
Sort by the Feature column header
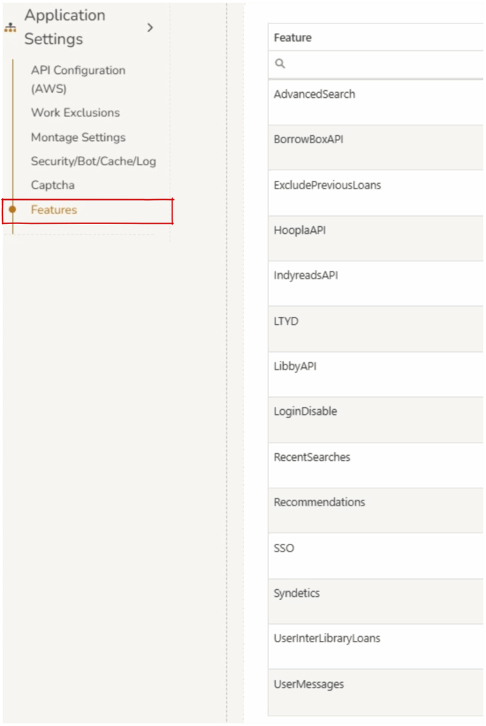coord(292,38)
